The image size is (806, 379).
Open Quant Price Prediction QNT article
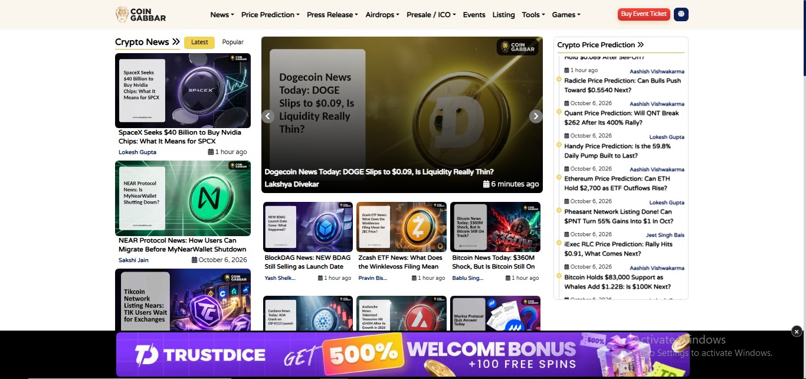click(x=621, y=118)
